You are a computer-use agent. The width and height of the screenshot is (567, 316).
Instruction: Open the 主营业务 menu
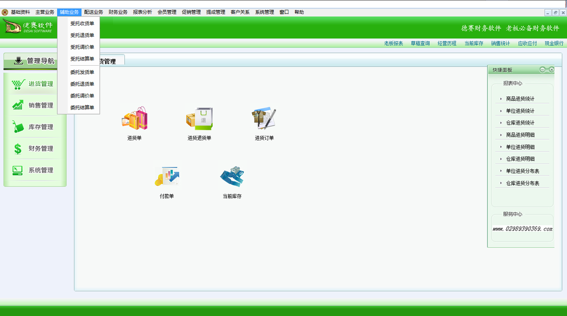point(45,12)
